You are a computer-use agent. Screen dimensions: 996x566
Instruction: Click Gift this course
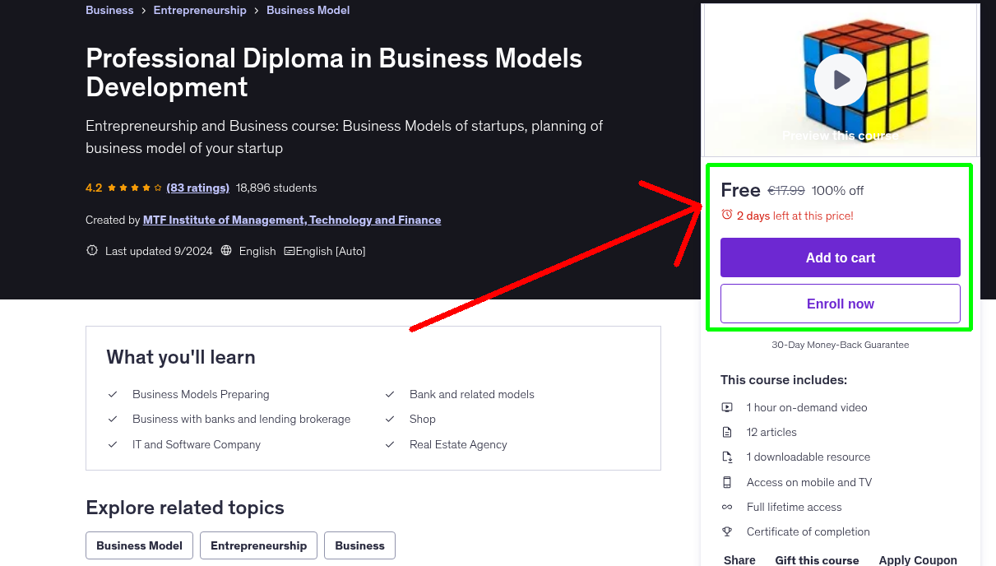tap(817, 560)
